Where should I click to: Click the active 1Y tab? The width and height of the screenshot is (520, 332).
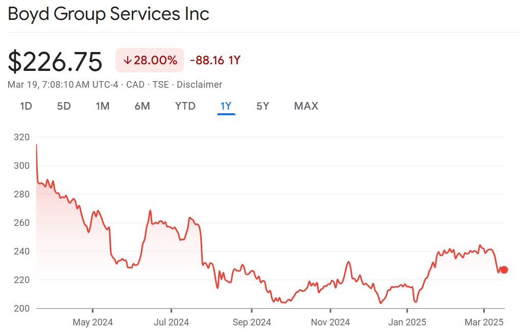[226, 106]
